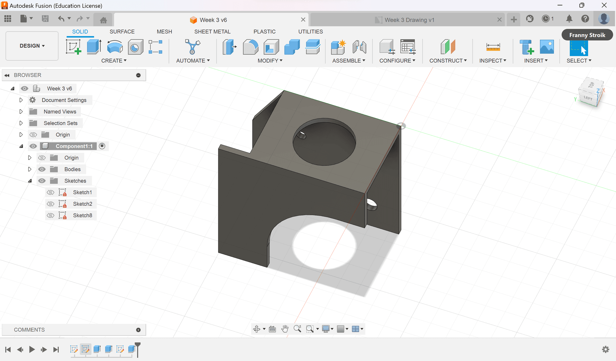Image resolution: width=616 pixels, height=361 pixels.
Task: Click the Joint tool icon
Action: point(359,47)
